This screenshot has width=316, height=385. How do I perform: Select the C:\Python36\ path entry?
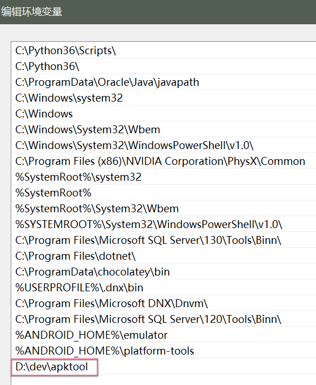[164, 66]
